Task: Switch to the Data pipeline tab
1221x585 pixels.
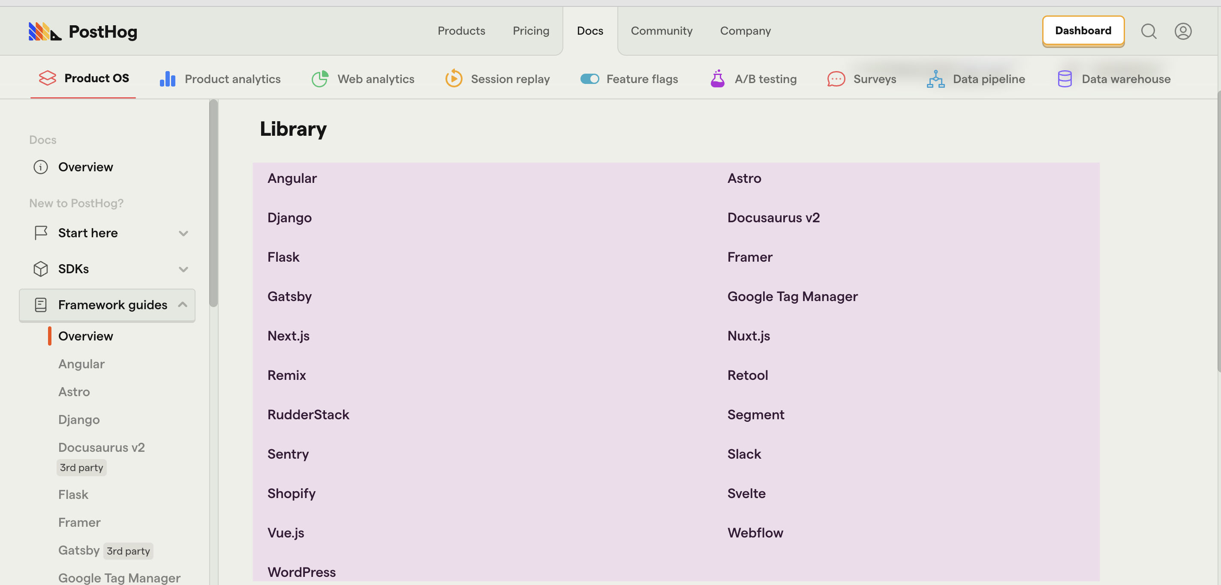Action: click(x=988, y=78)
